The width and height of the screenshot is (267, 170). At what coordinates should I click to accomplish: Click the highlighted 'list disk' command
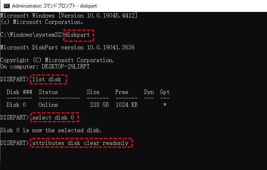[x=47, y=80]
